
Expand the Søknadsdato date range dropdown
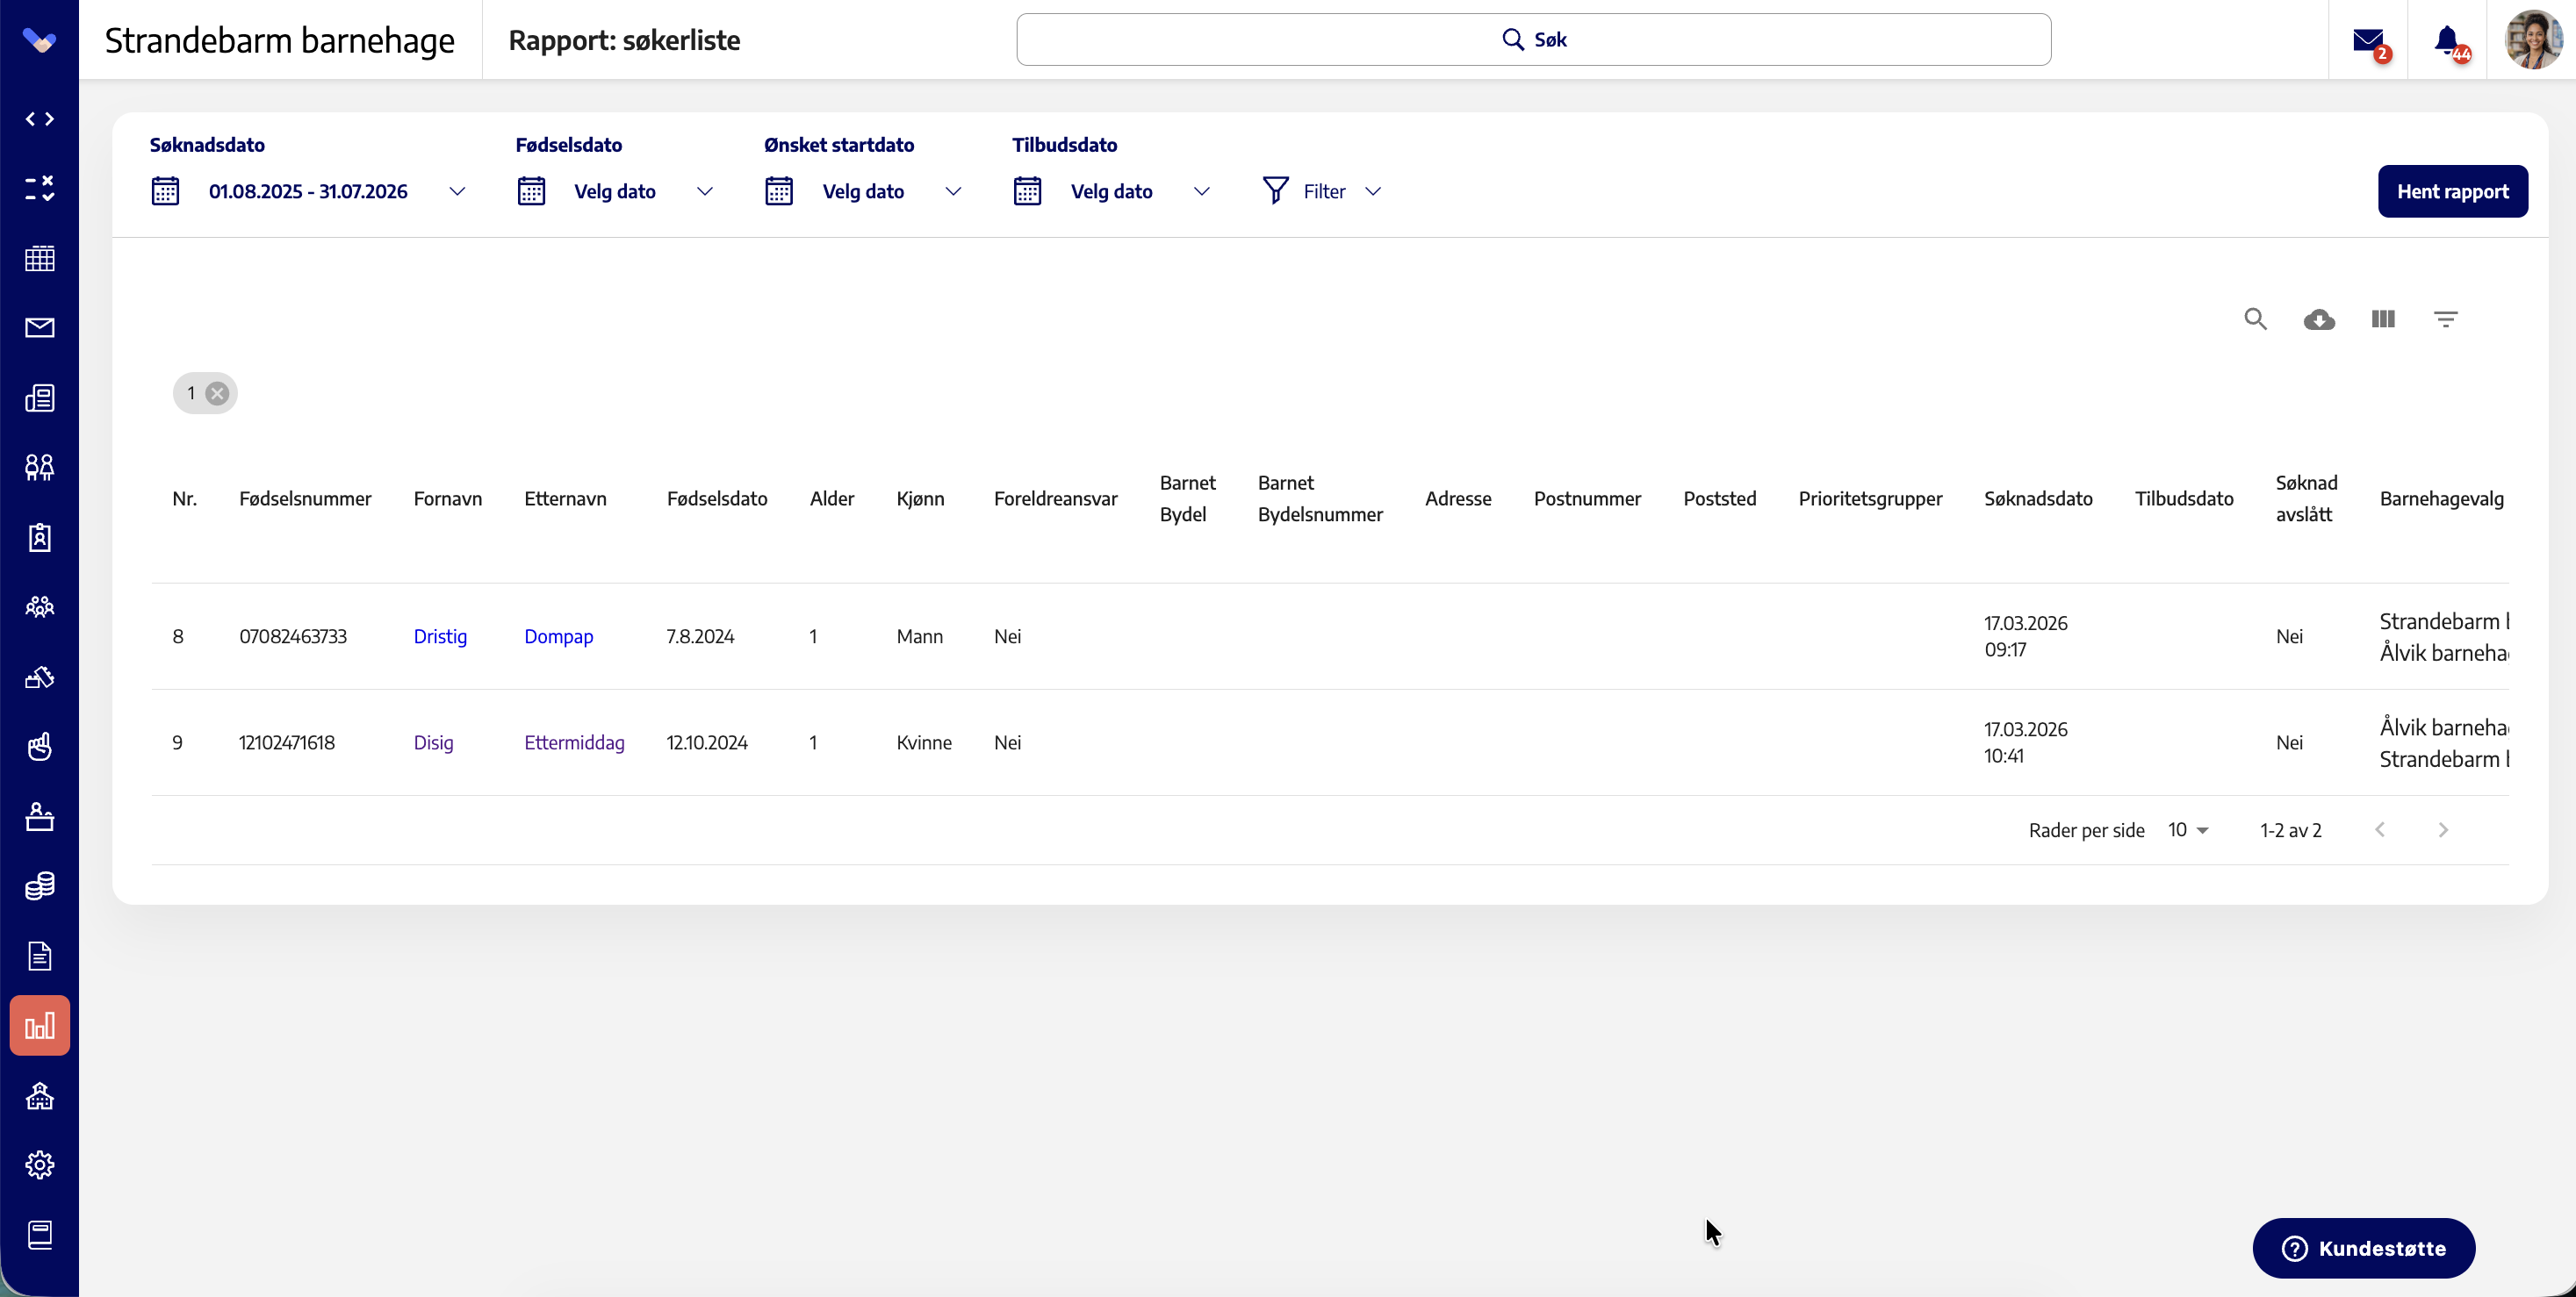[x=309, y=190]
